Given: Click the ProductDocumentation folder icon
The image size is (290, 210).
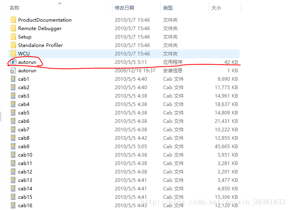Looking at the screenshot, I should click(13, 20).
